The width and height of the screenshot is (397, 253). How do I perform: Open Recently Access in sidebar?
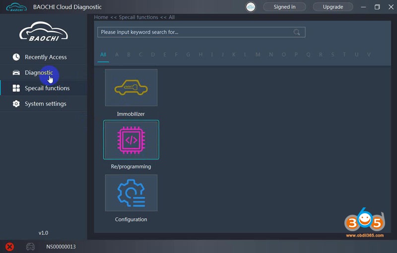pyautogui.click(x=44, y=57)
